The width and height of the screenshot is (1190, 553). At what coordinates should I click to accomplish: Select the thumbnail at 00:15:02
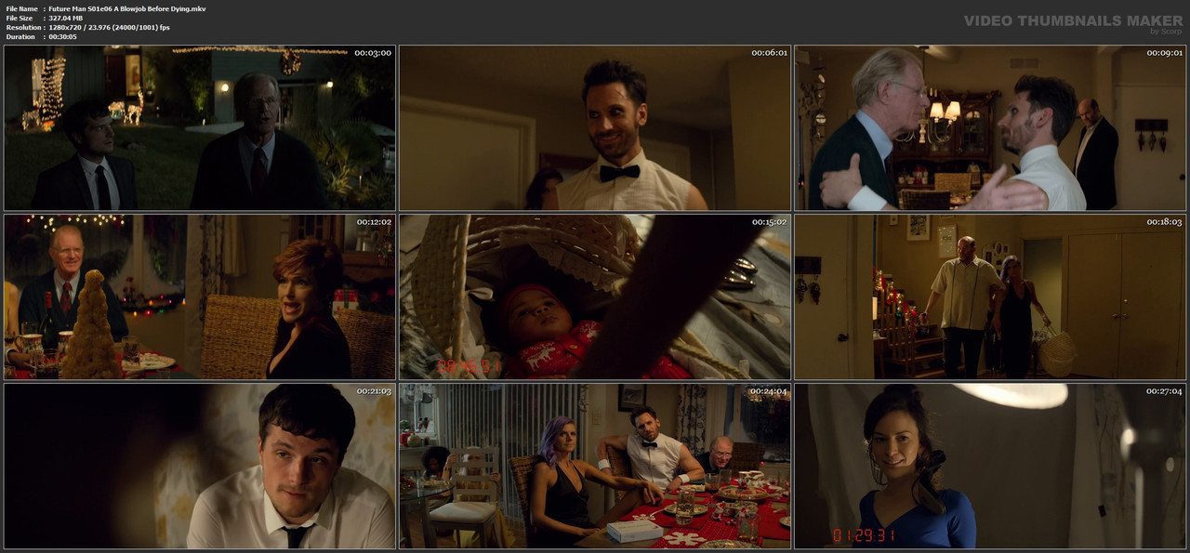coord(595,296)
